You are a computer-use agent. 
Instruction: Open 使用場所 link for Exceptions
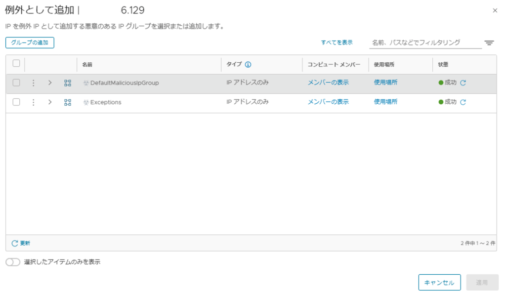385,102
